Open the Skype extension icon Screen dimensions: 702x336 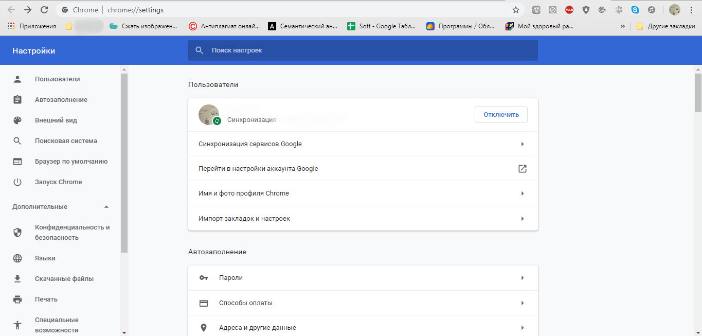click(x=635, y=10)
